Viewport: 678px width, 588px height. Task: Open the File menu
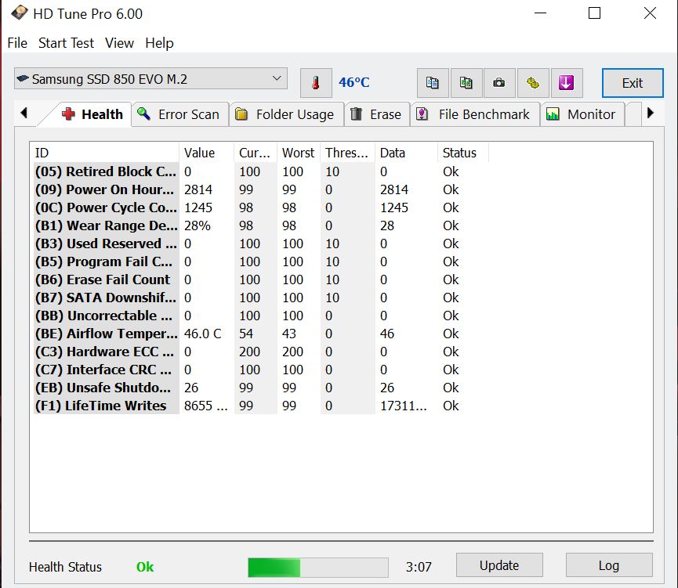click(17, 43)
